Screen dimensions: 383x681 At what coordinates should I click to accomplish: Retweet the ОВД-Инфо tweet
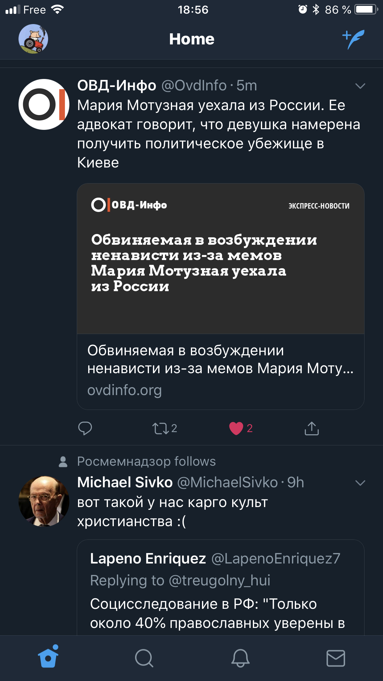click(161, 428)
